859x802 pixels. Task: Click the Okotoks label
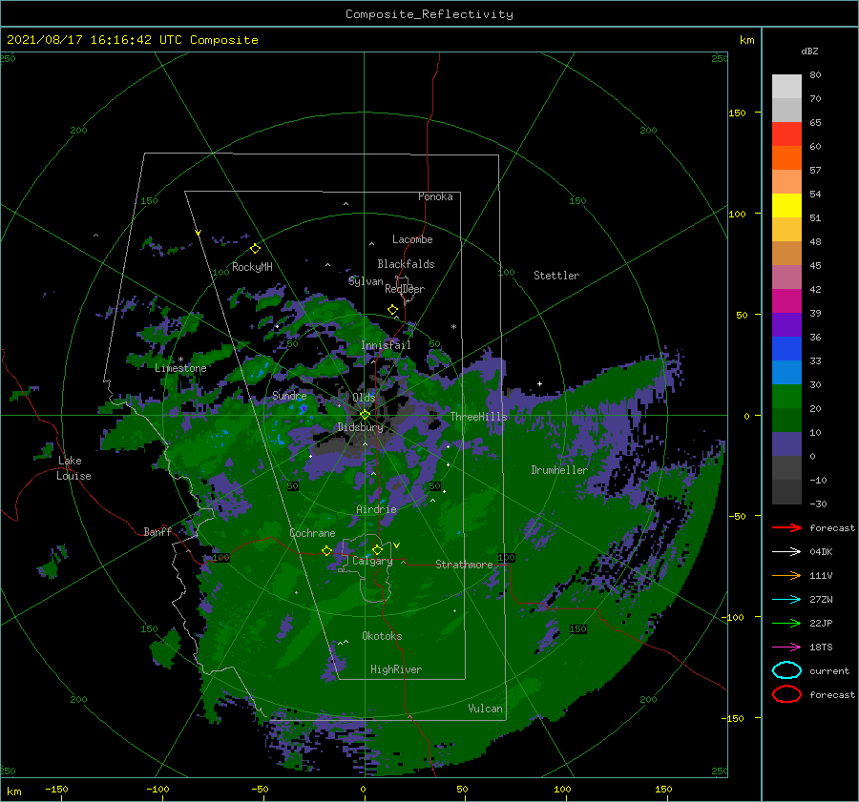click(x=383, y=636)
